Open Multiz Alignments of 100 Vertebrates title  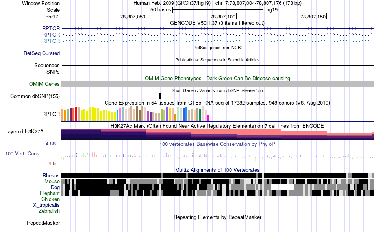point(217,170)
